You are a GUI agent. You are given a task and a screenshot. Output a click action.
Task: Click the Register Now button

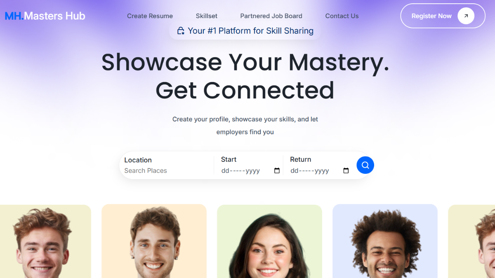coord(443,16)
